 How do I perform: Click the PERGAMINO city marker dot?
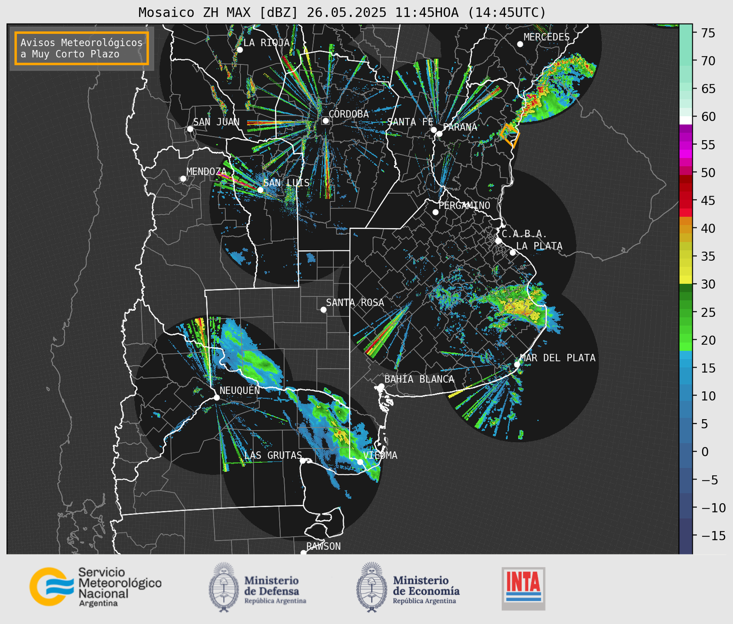click(x=435, y=212)
